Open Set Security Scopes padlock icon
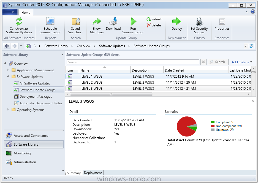This screenshot has height=183, width=258. [199, 21]
